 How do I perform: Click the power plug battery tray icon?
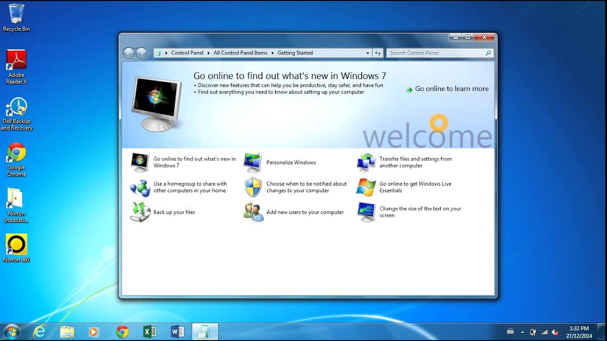[533, 332]
